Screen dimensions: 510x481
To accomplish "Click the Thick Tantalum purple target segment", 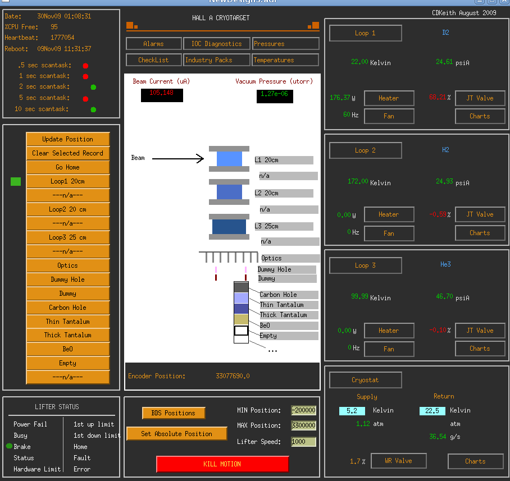I will coord(241,309).
